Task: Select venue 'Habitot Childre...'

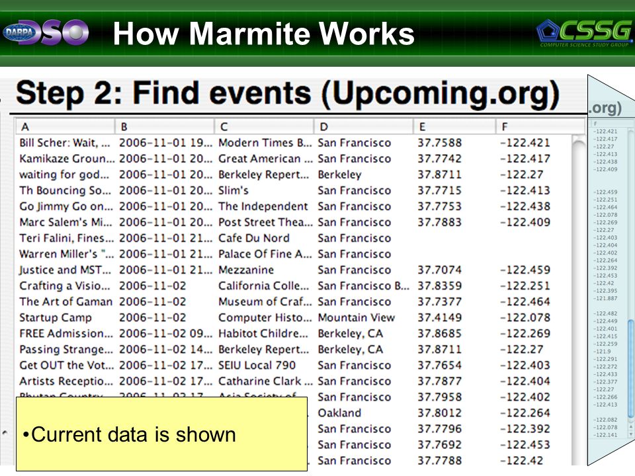Action: coord(264,333)
